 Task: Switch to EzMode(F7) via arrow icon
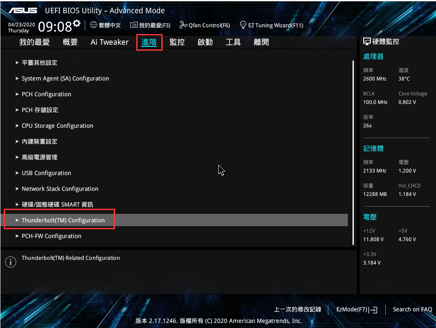373,310
